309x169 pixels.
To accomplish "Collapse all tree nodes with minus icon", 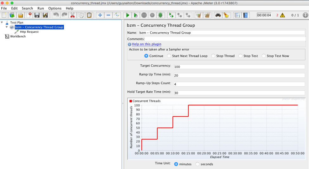I will click(108, 15).
